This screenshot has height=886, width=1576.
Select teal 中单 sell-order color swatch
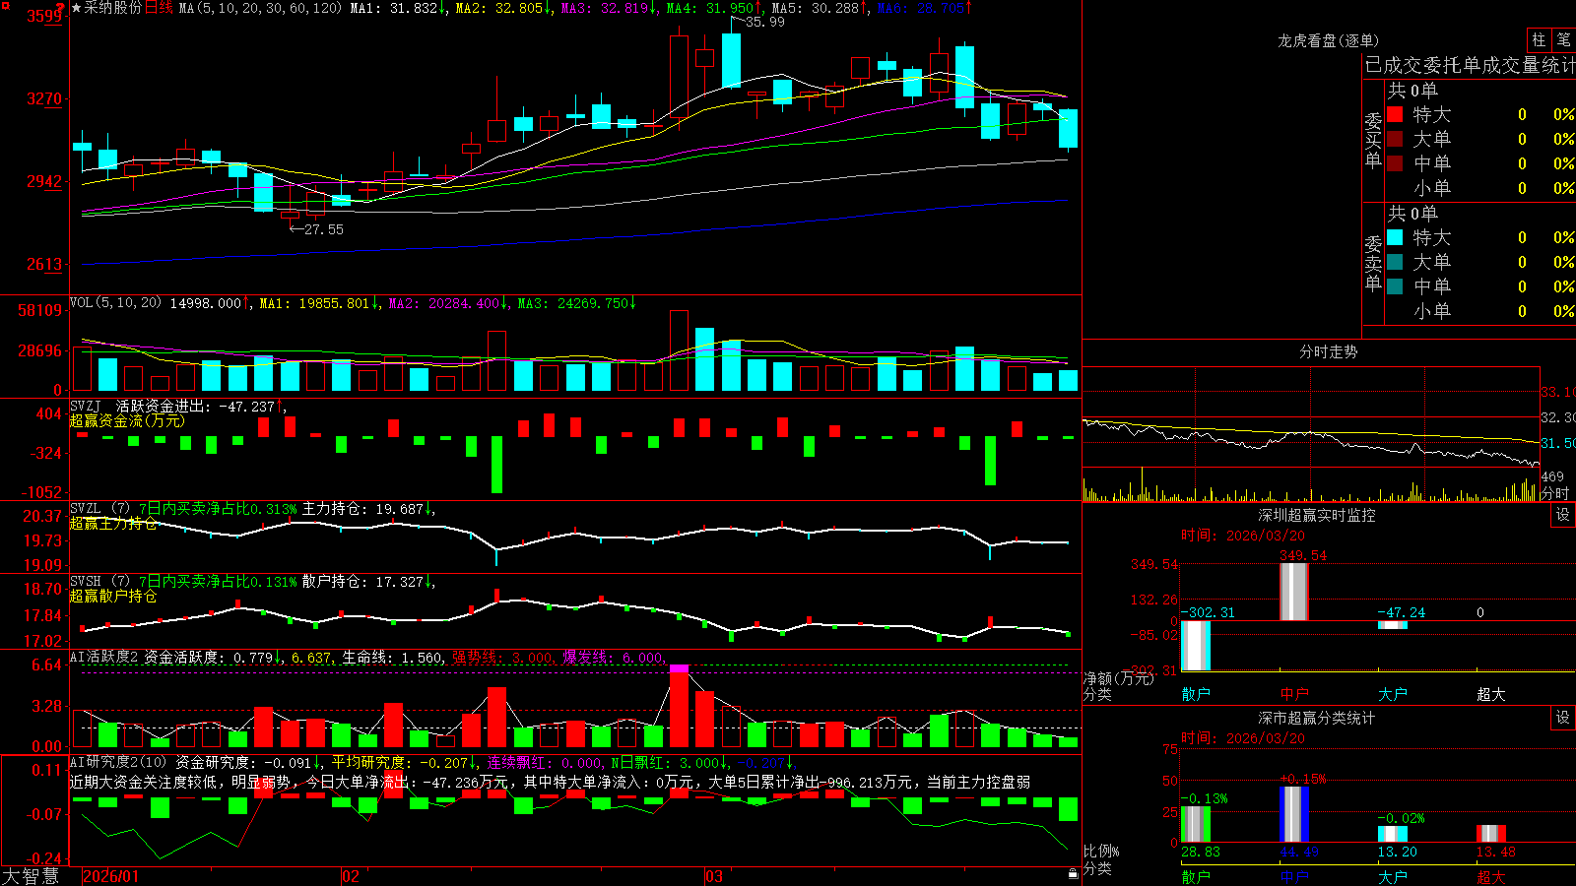[x=1395, y=286]
